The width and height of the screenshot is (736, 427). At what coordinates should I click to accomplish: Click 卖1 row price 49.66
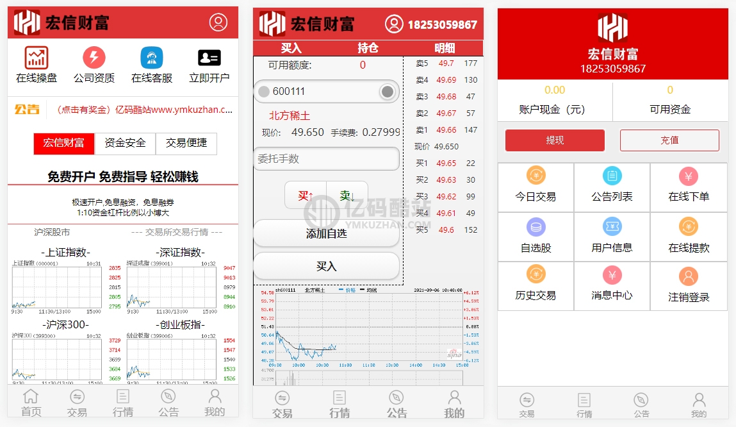coord(446,130)
